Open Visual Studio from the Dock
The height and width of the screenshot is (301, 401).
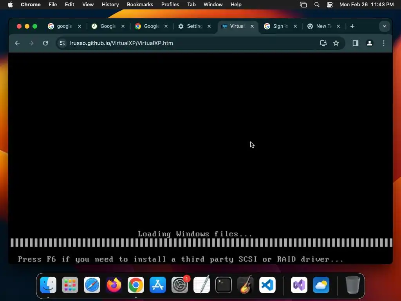[x=299, y=285]
